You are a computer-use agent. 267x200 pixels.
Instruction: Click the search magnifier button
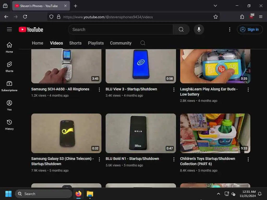[x=181, y=29]
